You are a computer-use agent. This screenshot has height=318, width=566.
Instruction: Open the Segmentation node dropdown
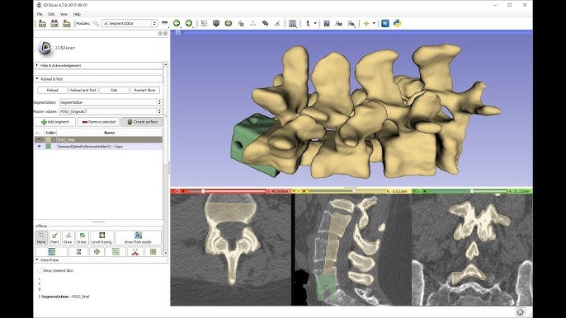[x=111, y=102]
